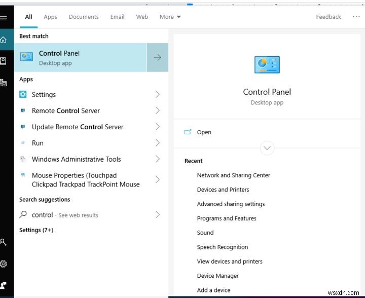Expand the Mouse Properties chevron

click(x=158, y=179)
